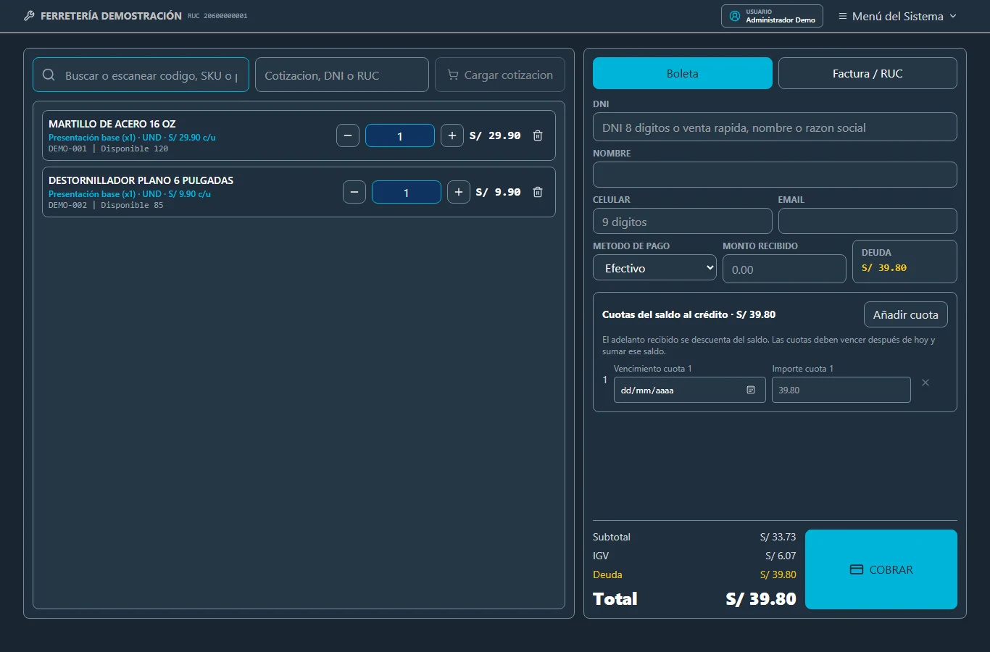The height and width of the screenshot is (652, 990).
Task: Click the Cotizacion, DNI o RUC field
Action: click(x=342, y=75)
